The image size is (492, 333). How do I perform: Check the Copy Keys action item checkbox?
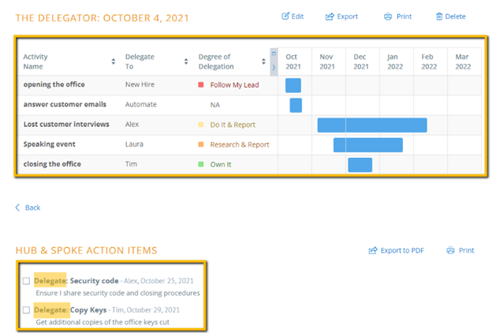click(26, 310)
